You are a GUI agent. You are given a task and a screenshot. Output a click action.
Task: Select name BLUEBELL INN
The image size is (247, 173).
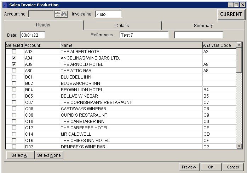(76, 77)
